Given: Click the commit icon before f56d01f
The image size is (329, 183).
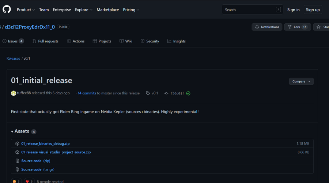Looking at the screenshot, I should 166,93.
